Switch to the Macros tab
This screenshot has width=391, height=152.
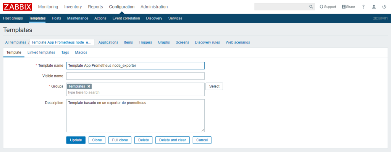point(81,53)
